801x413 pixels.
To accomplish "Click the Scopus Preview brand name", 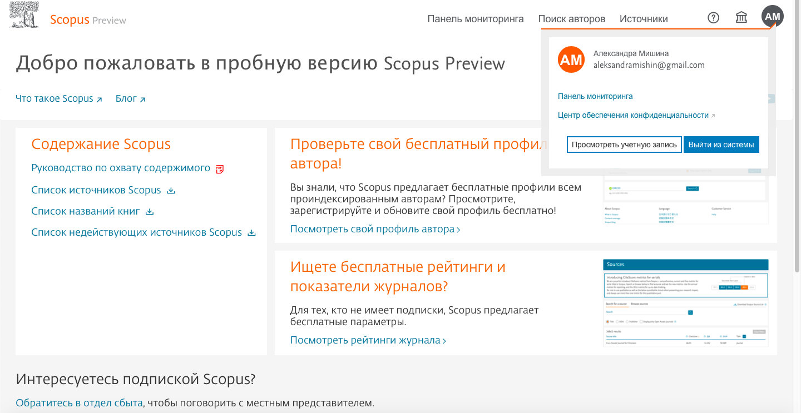I will click(88, 20).
